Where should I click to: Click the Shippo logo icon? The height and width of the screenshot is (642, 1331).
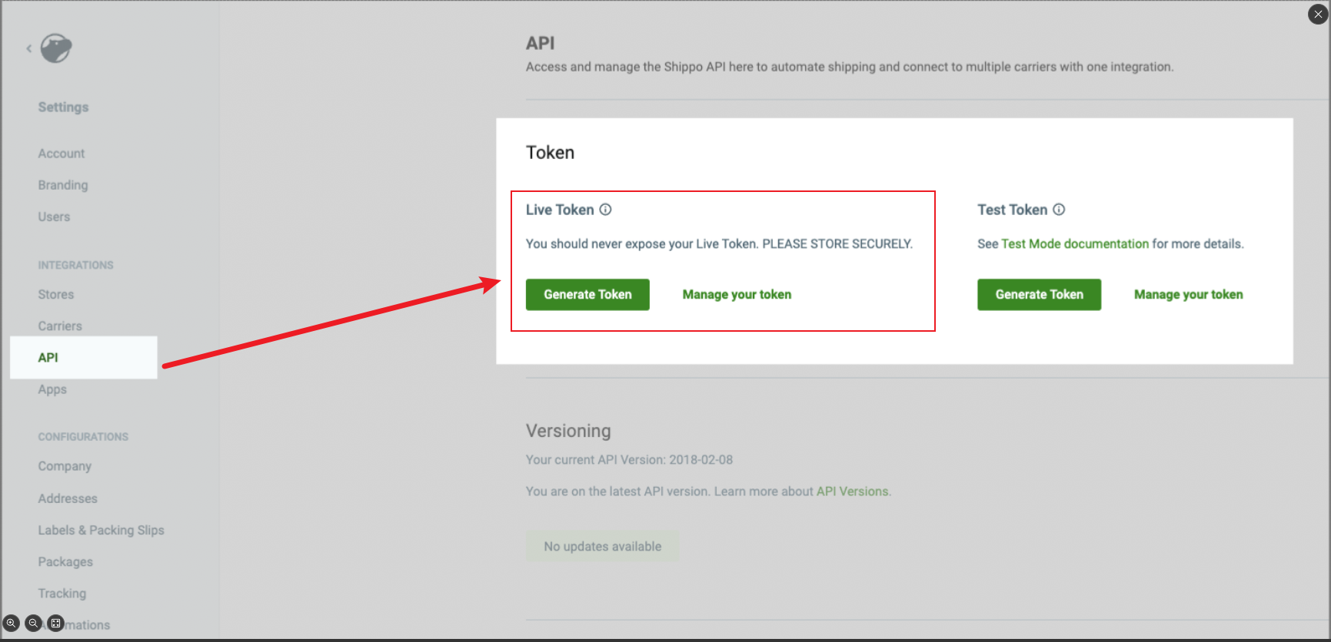click(x=56, y=48)
